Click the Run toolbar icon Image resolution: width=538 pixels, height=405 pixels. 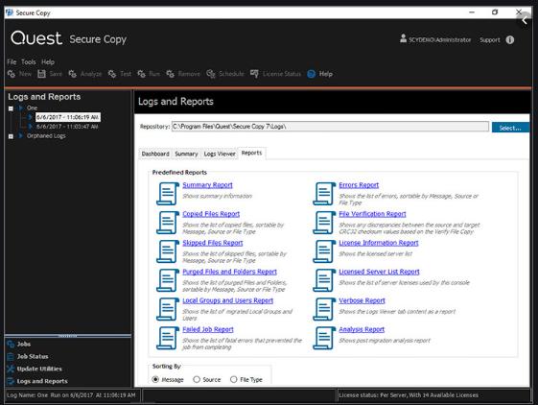tap(141, 74)
